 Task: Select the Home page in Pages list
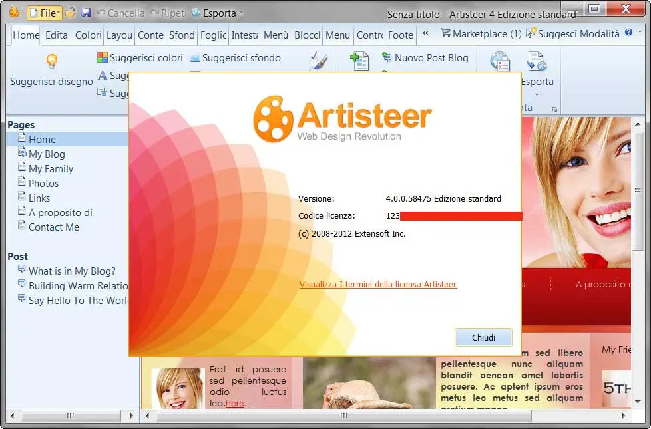(67, 140)
